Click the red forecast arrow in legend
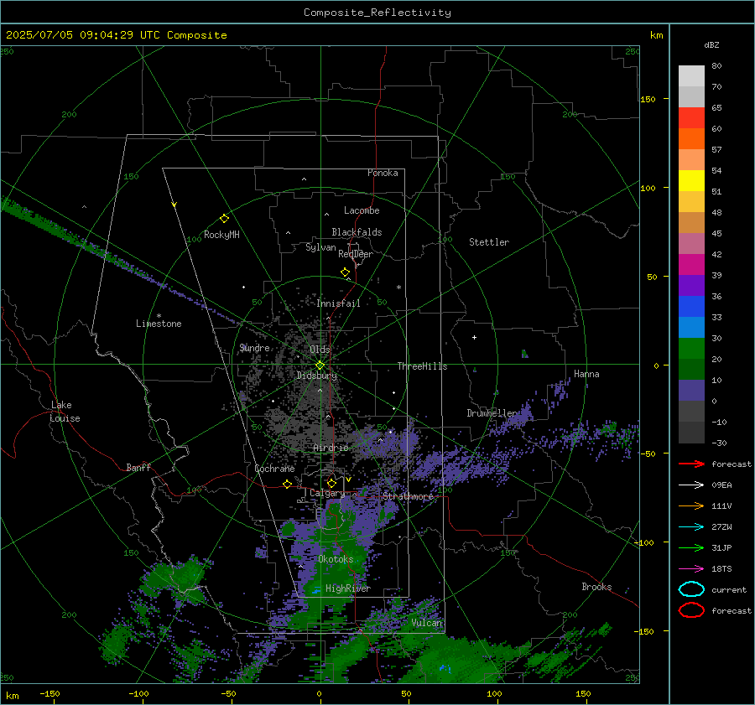This screenshot has width=755, height=705. (691, 464)
